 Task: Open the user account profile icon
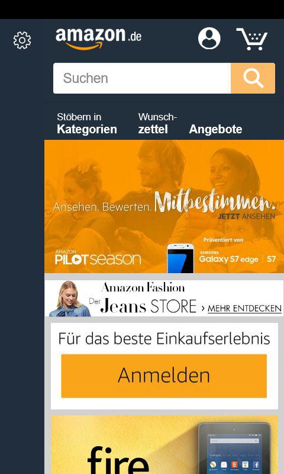[209, 39]
